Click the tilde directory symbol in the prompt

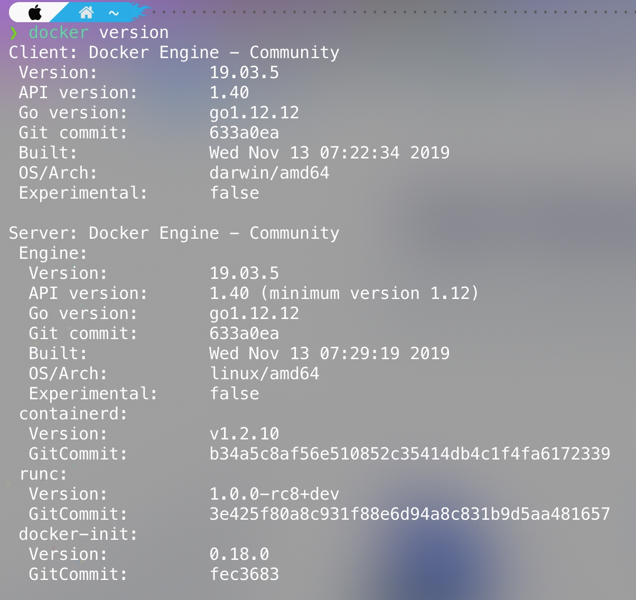click(x=114, y=13)
